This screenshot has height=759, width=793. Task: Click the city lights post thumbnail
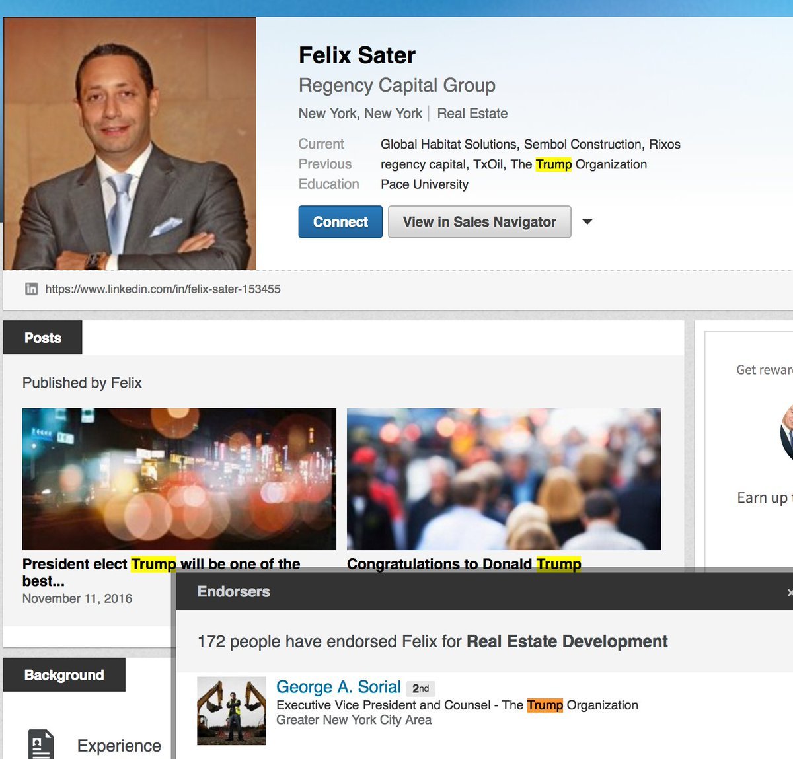[179, 479]
